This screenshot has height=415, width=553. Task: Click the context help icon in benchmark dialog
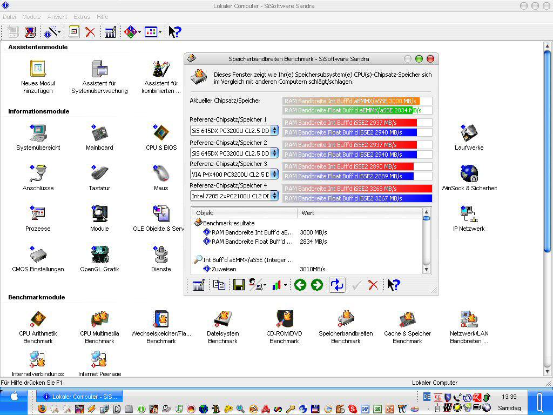tap(393, 285)
